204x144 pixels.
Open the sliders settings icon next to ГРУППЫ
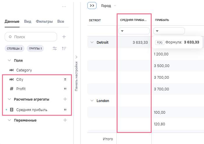55,49
